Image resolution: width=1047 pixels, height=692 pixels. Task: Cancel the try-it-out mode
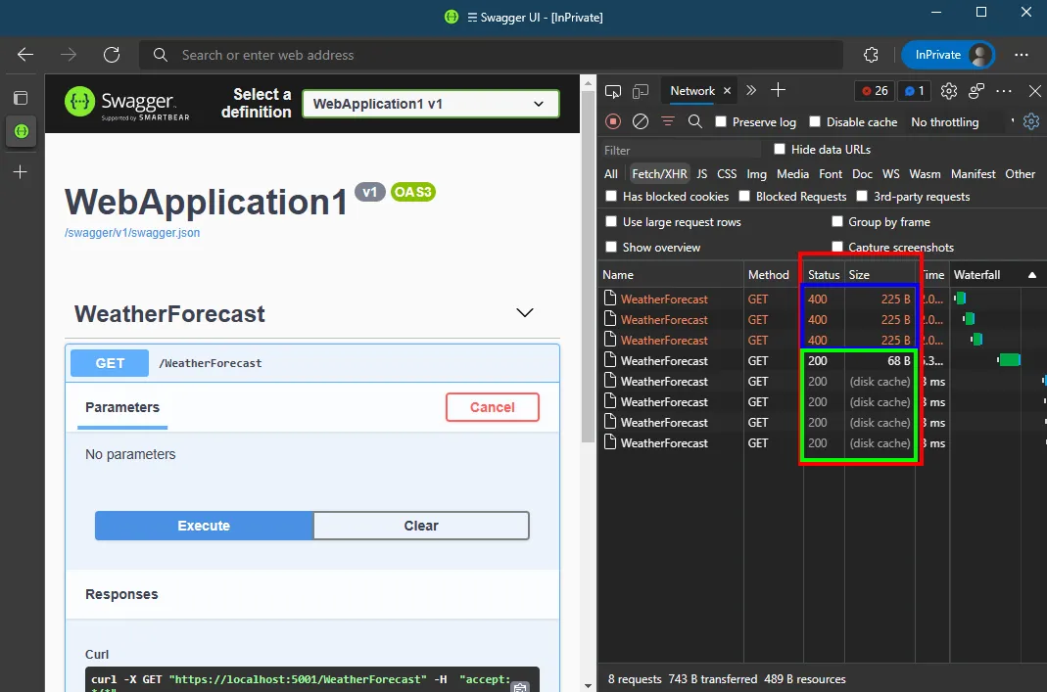point(492,407)
